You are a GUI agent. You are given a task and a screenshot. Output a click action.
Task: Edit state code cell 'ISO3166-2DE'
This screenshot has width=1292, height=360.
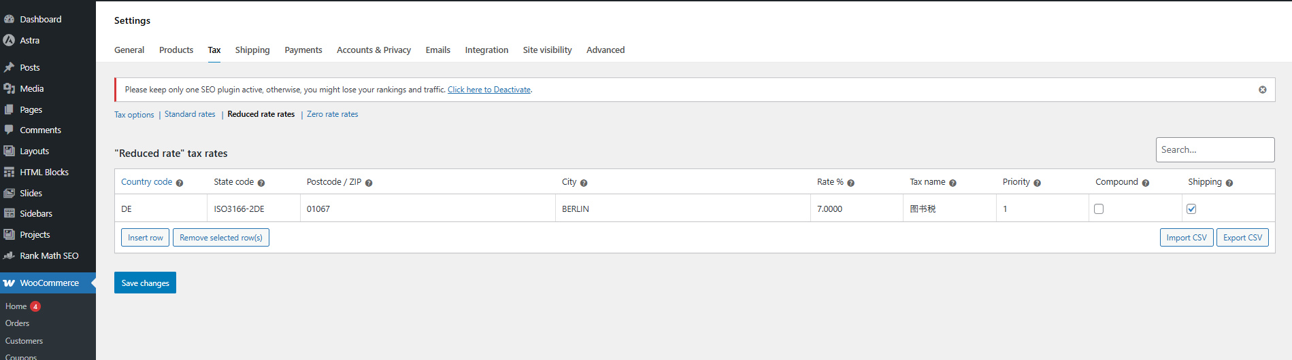tap(254, 209)
